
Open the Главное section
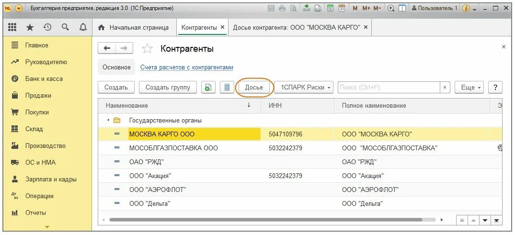click(x=37, y=45)
